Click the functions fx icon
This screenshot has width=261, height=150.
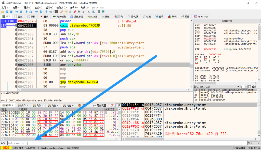pyautogui.click(x=79, y=12)
